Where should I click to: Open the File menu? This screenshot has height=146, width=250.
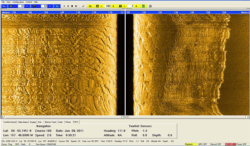pos(3,2)
